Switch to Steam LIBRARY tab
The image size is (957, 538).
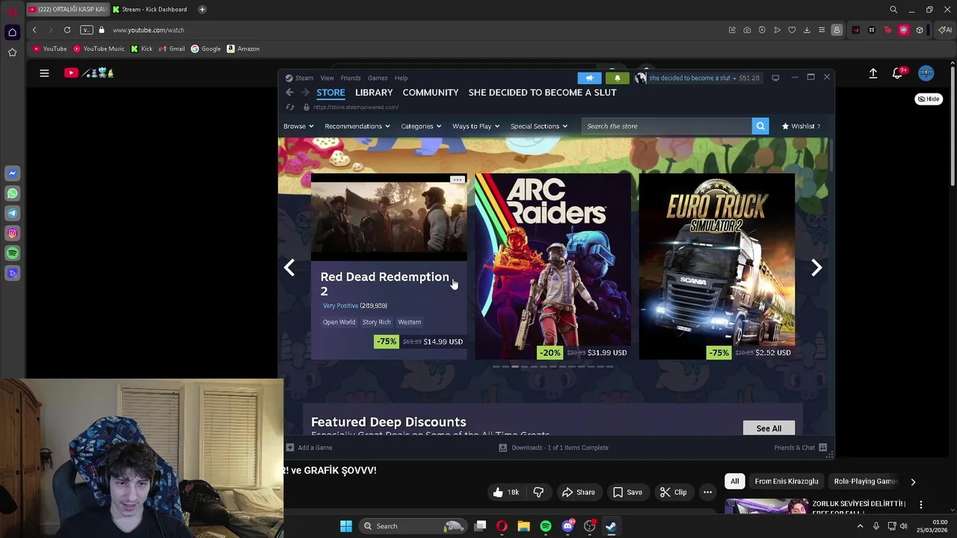tap(374, 93)
